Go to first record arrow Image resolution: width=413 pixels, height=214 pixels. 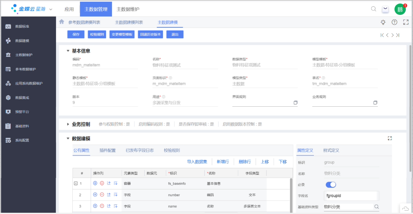[382, 35]
